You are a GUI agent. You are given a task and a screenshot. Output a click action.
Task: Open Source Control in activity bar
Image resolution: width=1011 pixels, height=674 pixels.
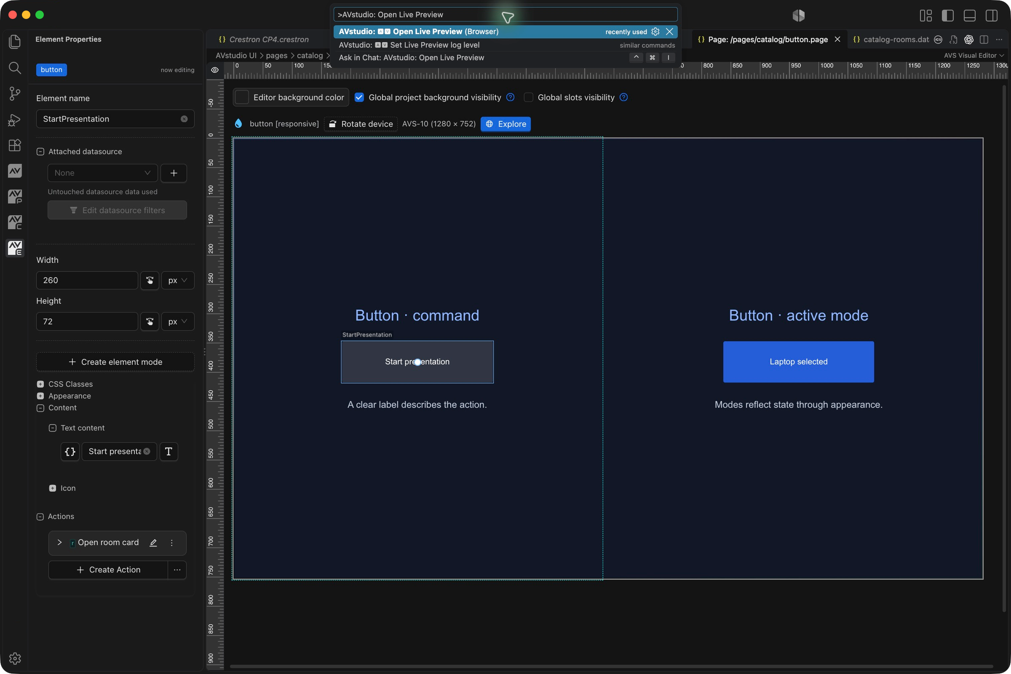[x=15, y=93]
